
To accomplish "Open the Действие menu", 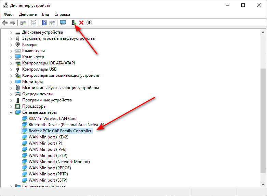I will tap(28, 14).
